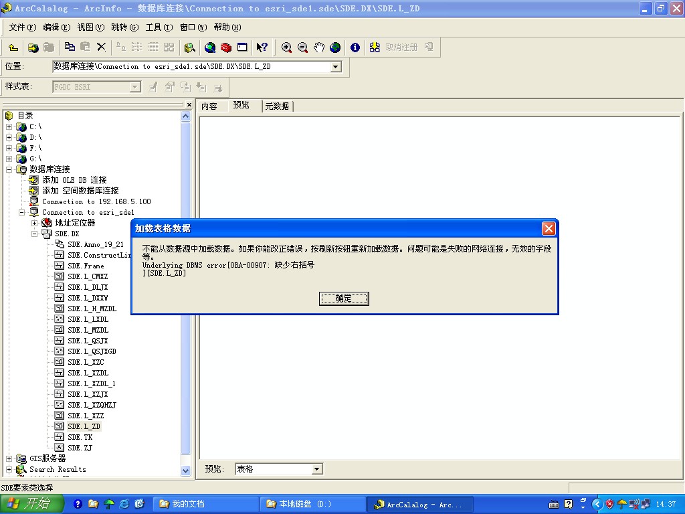The image size is (685, 514).
Task: Delete the selected item with the X icon
Action: point(102,48)
